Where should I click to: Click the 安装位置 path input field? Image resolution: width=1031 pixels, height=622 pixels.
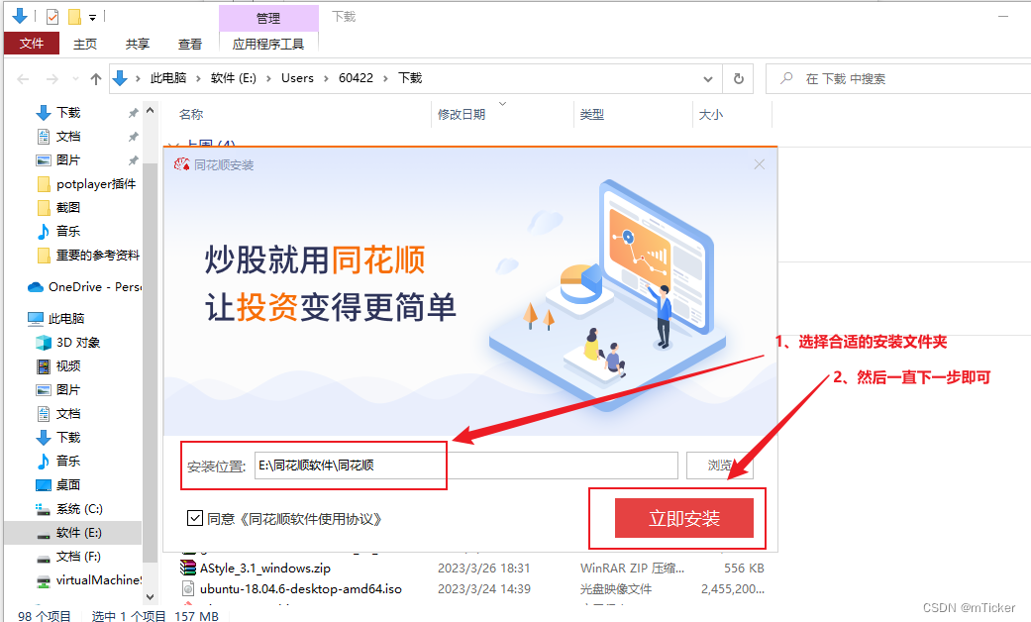point(466,466)
